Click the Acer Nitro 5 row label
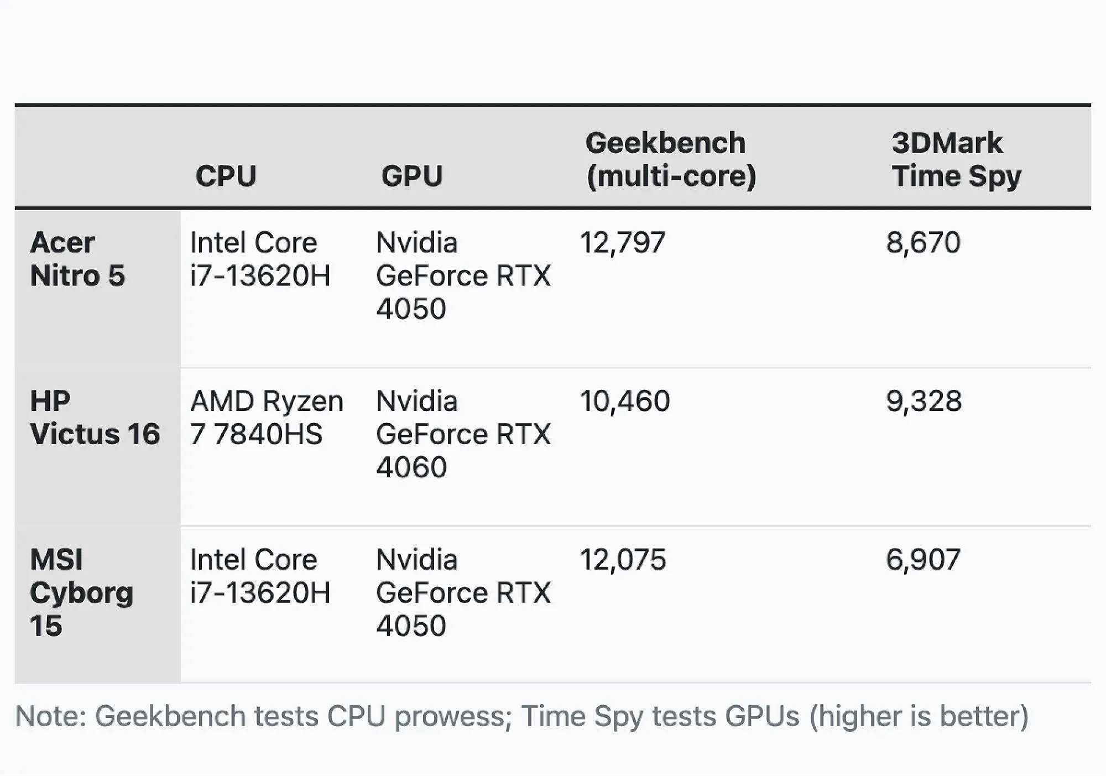 (77, 259)
